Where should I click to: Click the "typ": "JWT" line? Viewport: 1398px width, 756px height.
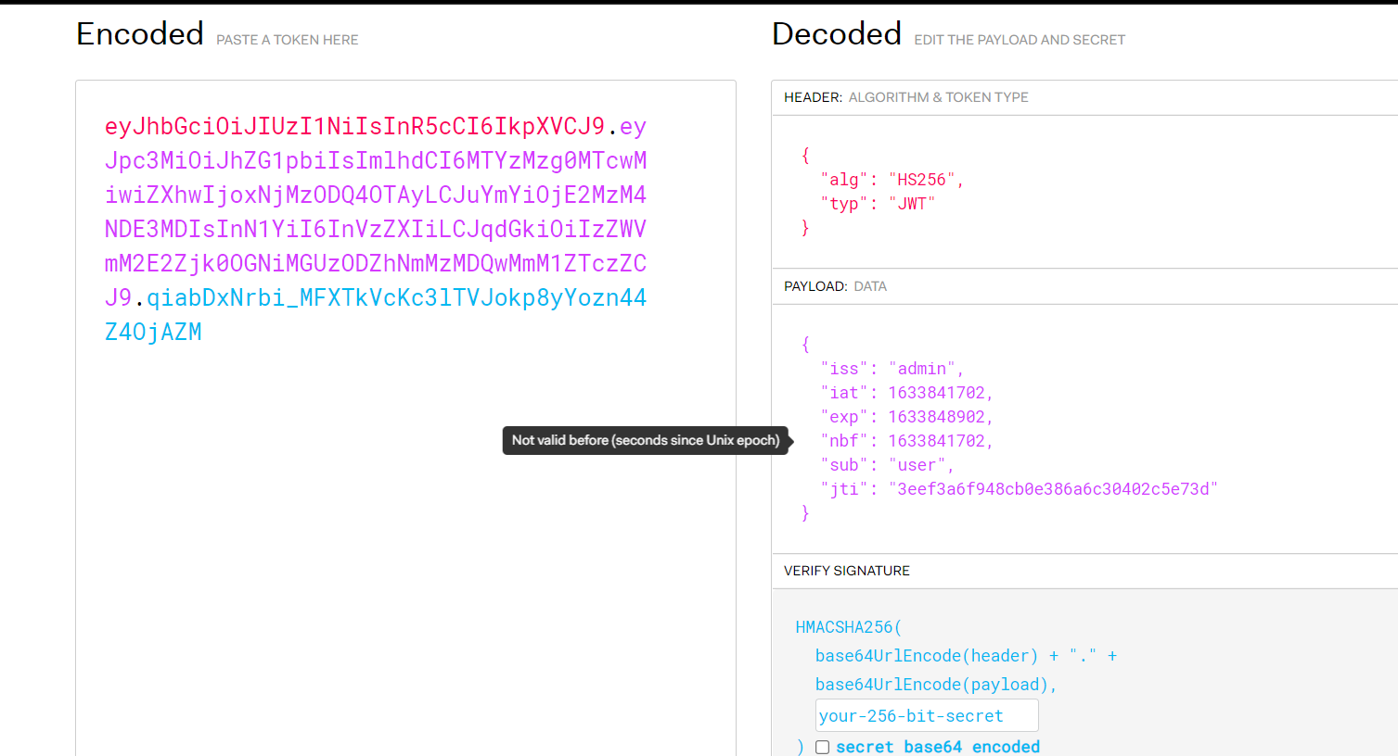(878, 204)
